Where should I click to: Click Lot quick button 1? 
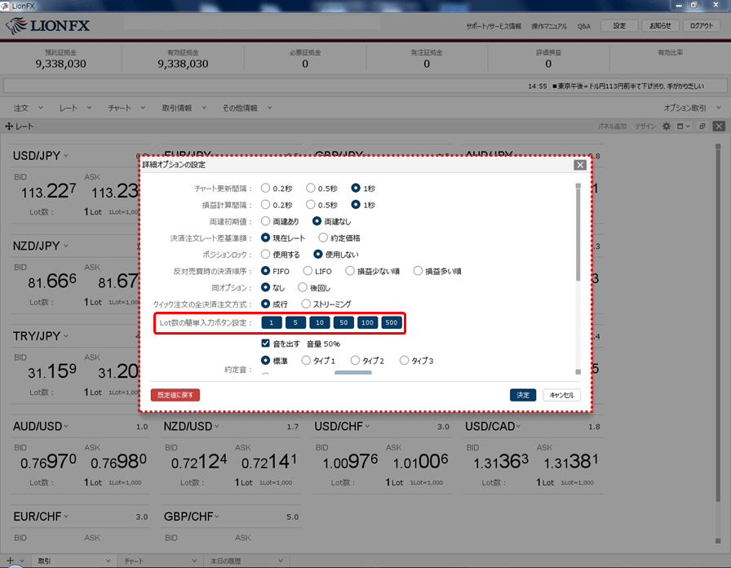pyautogui.click(x=272, y=322)
